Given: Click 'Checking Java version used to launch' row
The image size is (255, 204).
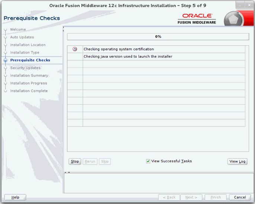Looking at the screenshot, I should (156, 57).
